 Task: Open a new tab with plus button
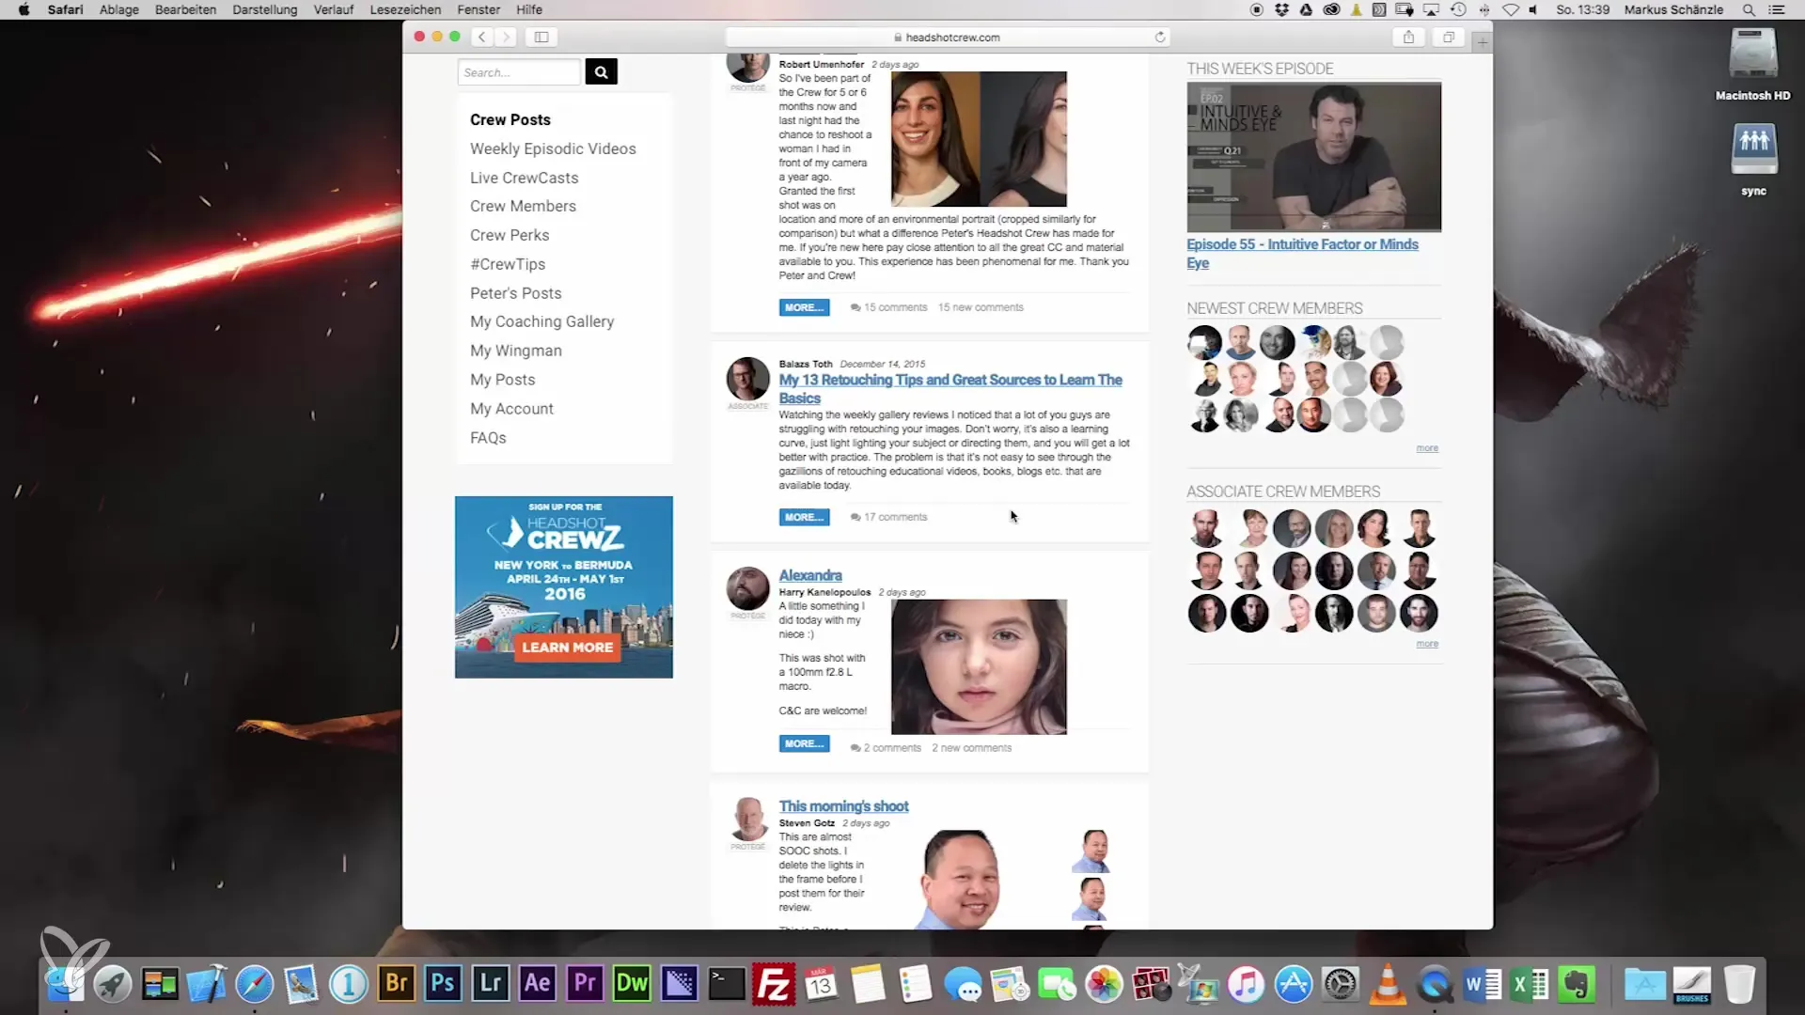click(1483, 42)
